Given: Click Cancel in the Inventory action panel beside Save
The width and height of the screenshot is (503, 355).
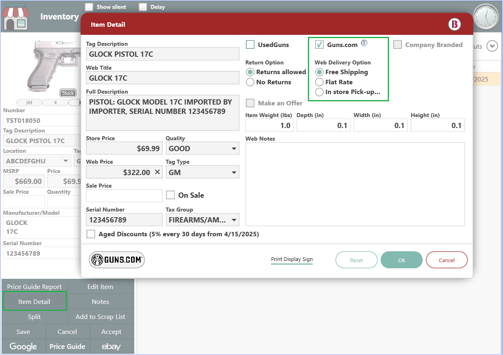Looking at the screenshot, I should coord(67,331).
